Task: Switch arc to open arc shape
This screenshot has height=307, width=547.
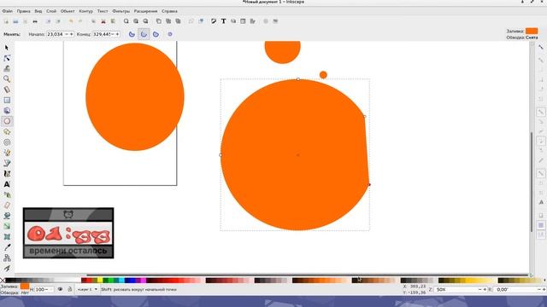Action: (x=144, y=34)
